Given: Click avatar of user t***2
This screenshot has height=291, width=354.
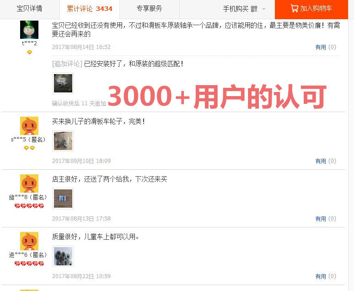Looking at the screenshot, I should pos(29,30).
